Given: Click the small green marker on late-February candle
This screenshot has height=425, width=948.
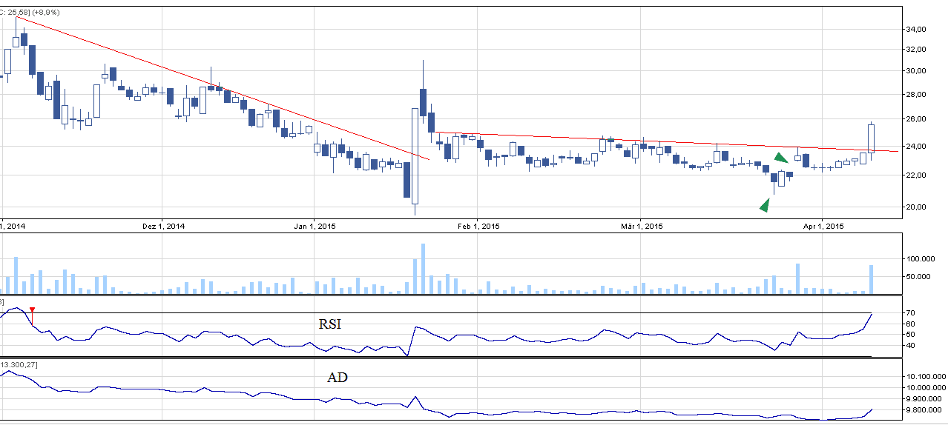Looking at the screenshot, I should pos(610,139).
